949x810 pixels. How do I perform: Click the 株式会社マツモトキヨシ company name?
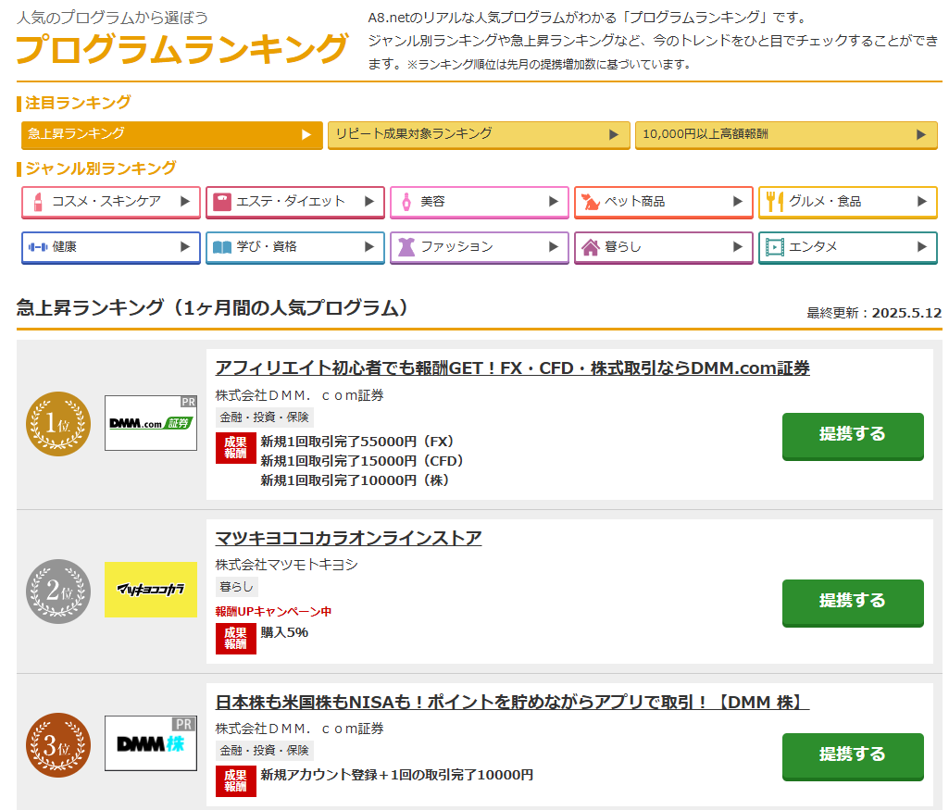[x=287, y=565]
